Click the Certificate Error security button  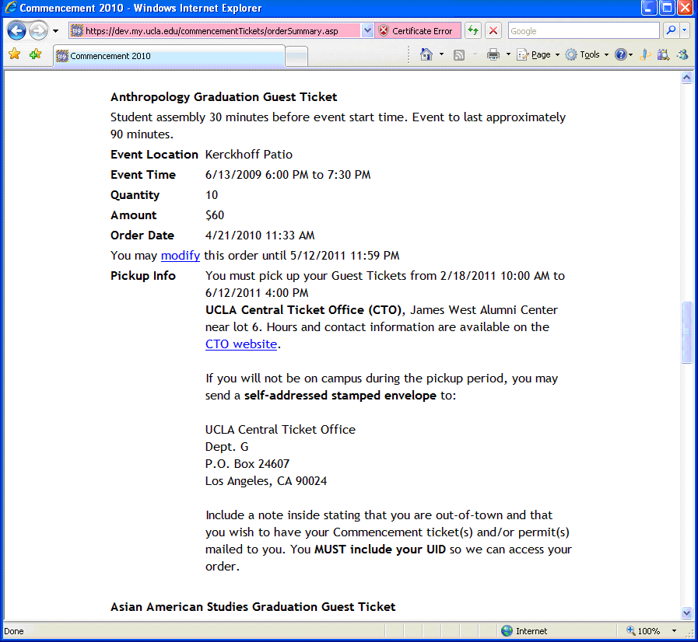(417, 31)
